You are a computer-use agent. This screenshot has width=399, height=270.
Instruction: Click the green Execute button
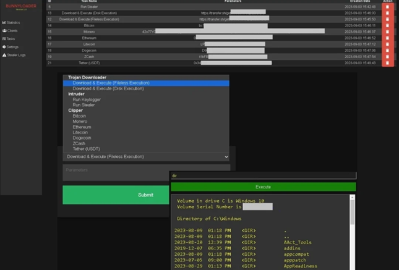point(263,187)
